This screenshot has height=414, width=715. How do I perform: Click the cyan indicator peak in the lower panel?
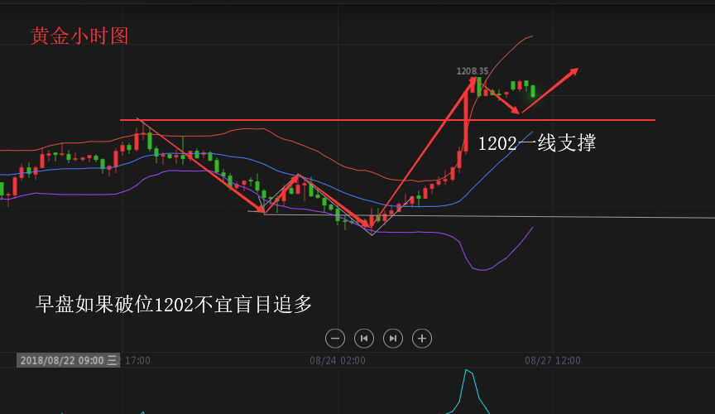(x=467, y=372)
